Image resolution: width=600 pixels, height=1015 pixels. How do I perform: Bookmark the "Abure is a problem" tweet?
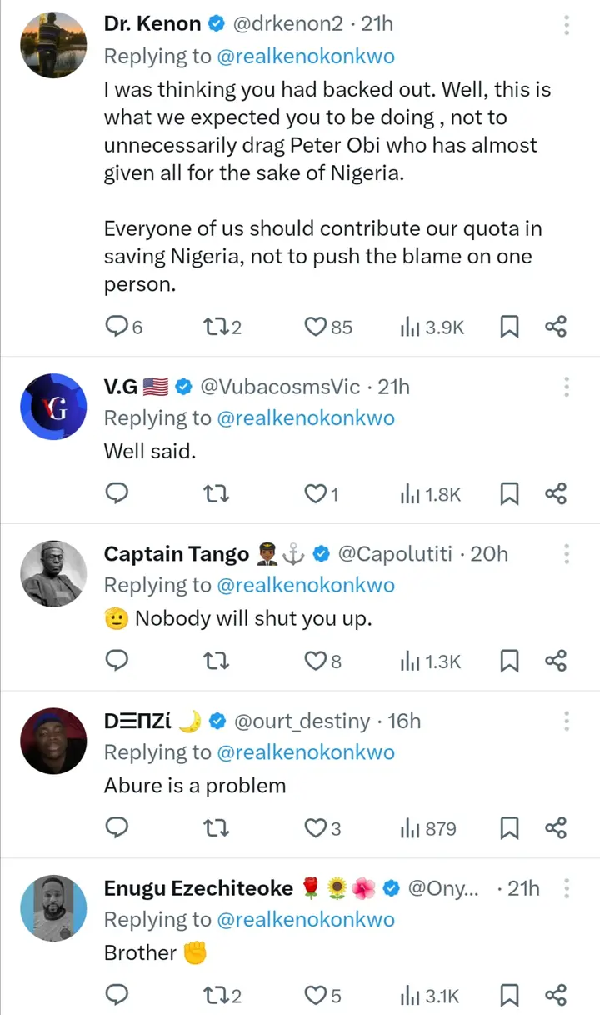point(508,828)
